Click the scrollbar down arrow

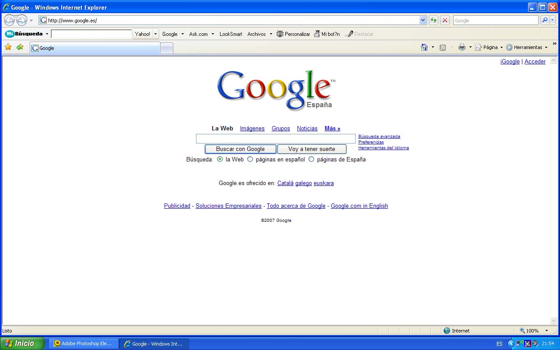[x=553, y=321]
